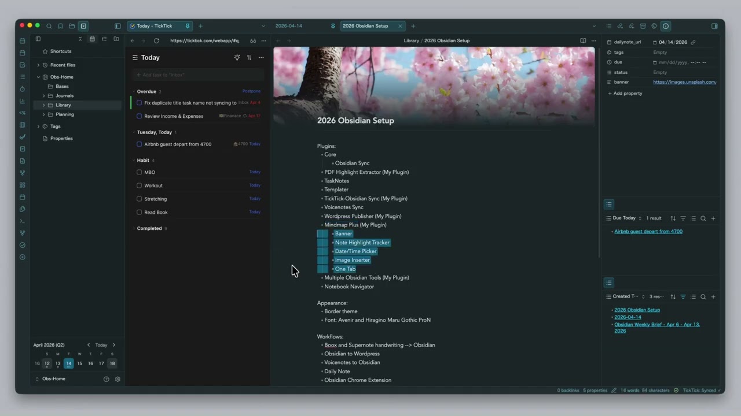
Task: Check off the Fix duplicate title task
Action: tap(139, 103)
